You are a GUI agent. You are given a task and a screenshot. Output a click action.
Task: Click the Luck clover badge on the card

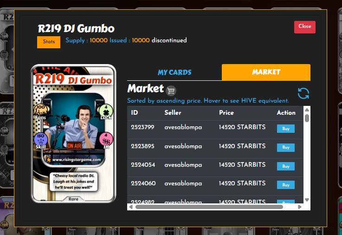[106, 112]
